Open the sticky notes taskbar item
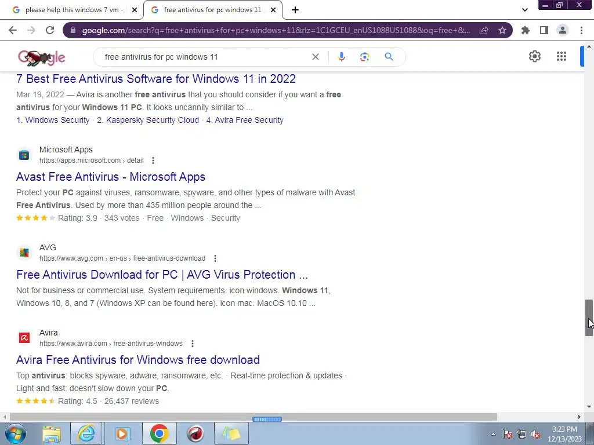This screenshot has height=445, width=594. [x=231, y=433]
